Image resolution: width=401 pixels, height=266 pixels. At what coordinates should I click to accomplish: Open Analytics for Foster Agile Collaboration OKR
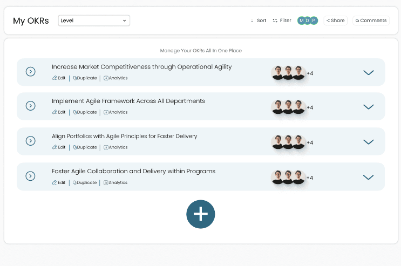[115, 182]
